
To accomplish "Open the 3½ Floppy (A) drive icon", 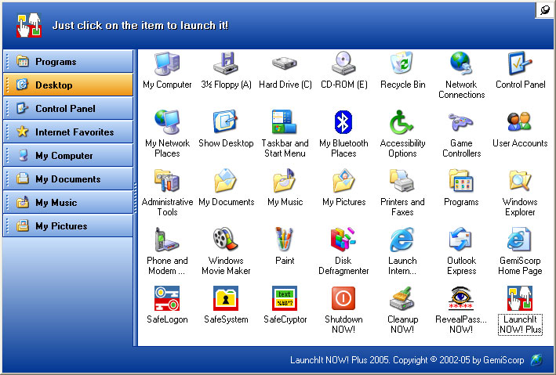I will [x=226, y=63].
